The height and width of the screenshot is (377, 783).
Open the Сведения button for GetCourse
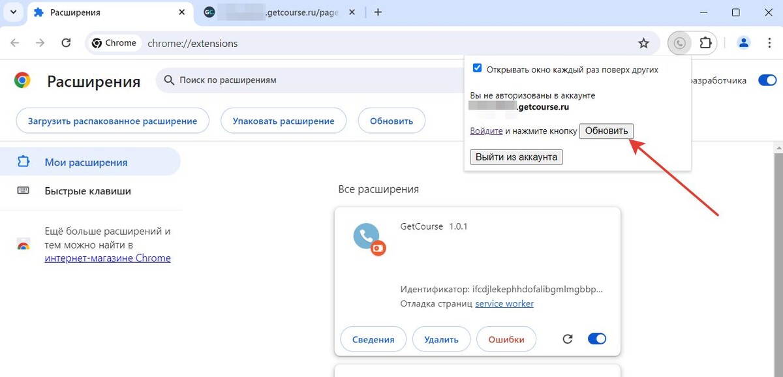click(373, 339)
